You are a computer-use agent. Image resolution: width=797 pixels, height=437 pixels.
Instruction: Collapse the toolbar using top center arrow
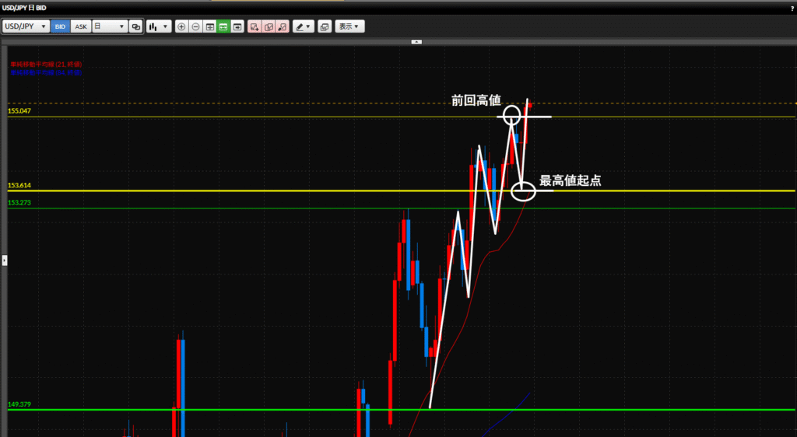(x=416, y=42)
